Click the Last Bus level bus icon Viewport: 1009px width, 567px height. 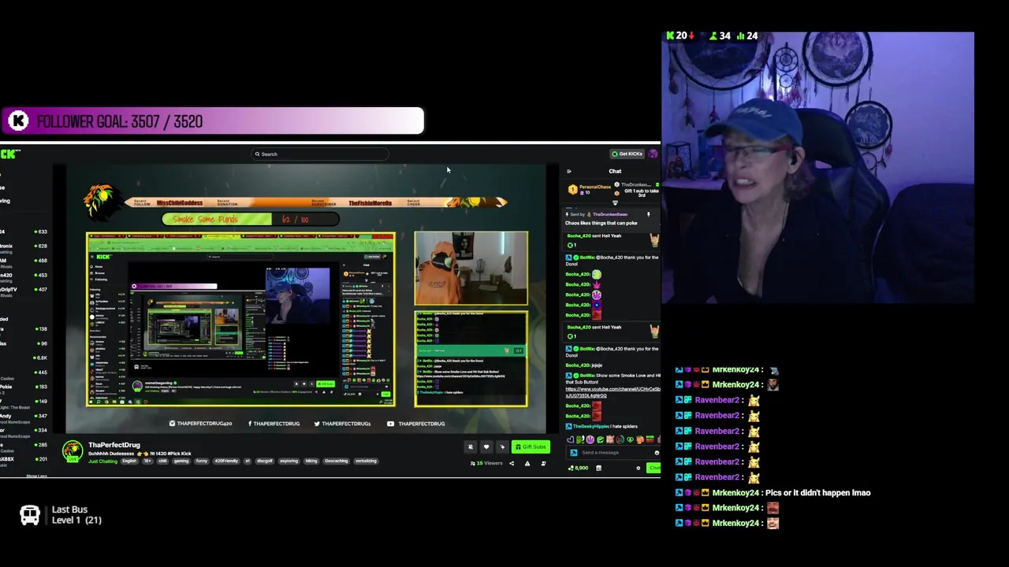pyautogui.click(x=30, y=515)
